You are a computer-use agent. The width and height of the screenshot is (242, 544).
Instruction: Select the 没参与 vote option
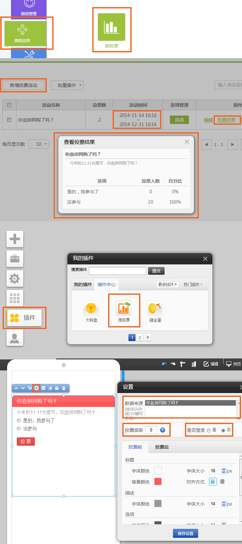pos(19,429)
